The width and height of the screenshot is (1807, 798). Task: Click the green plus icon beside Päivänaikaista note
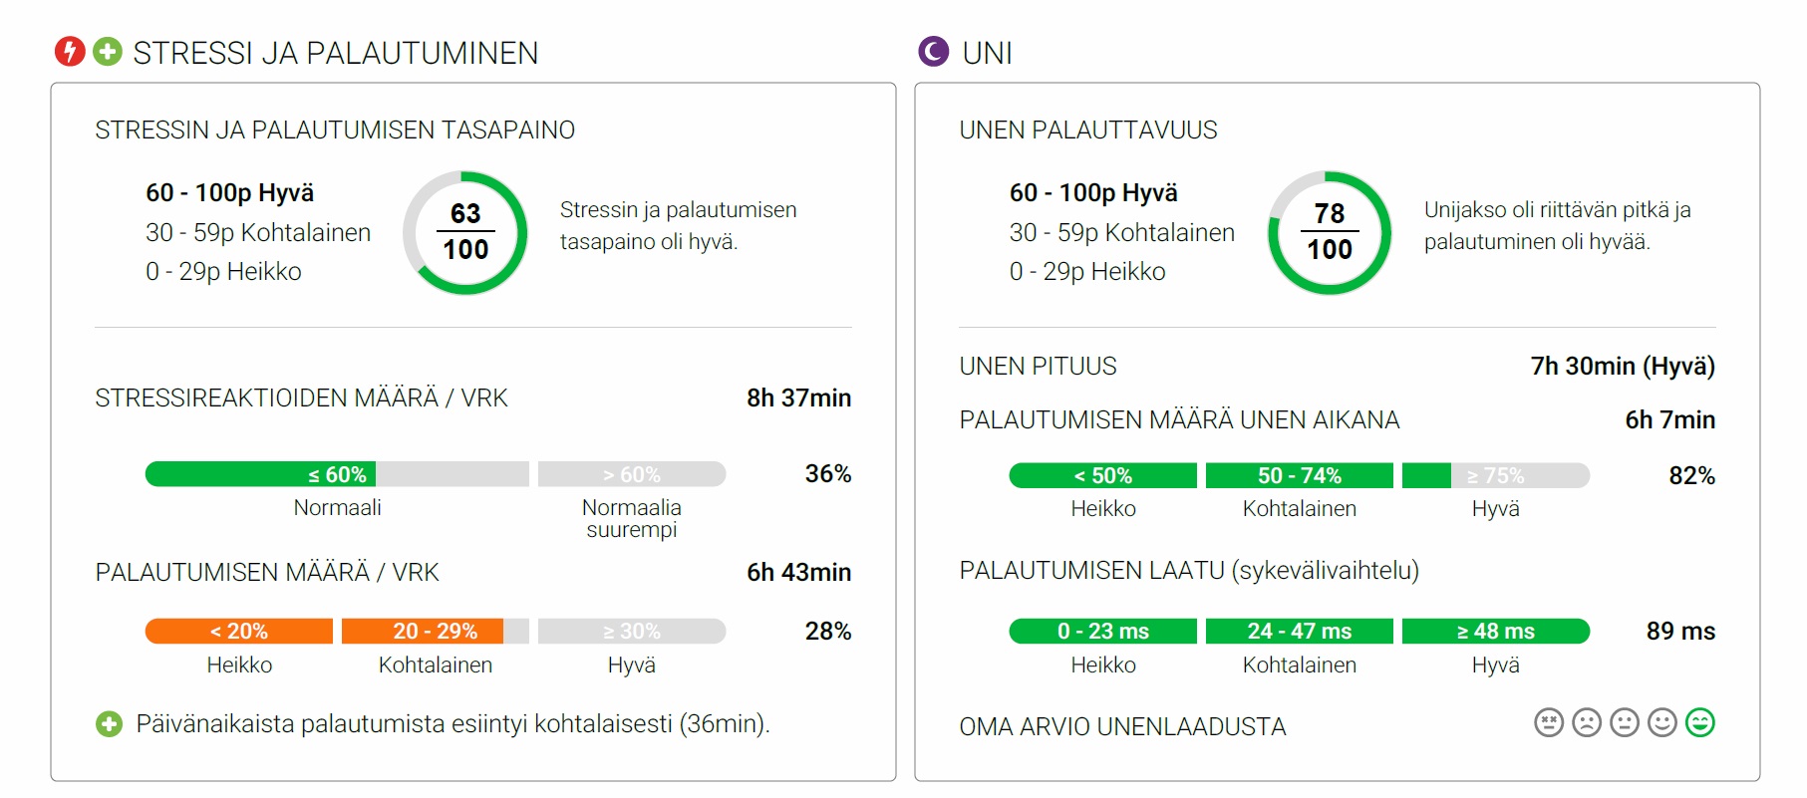[x=109, y=724]
